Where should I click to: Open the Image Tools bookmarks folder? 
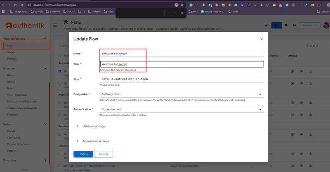pos(19,12)
